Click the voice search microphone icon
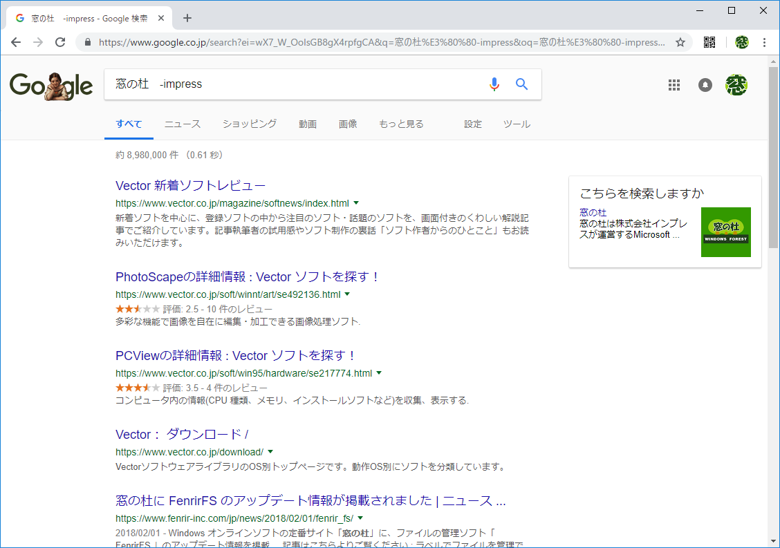Screen dimensions: 780x548 click(494, 84)
